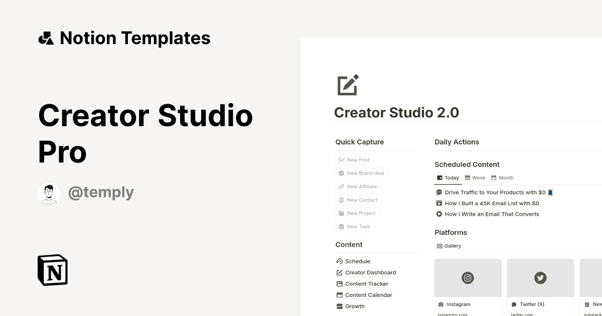Click the Instagram platform icon
The image size is (602, 316).
coord(468,278)
